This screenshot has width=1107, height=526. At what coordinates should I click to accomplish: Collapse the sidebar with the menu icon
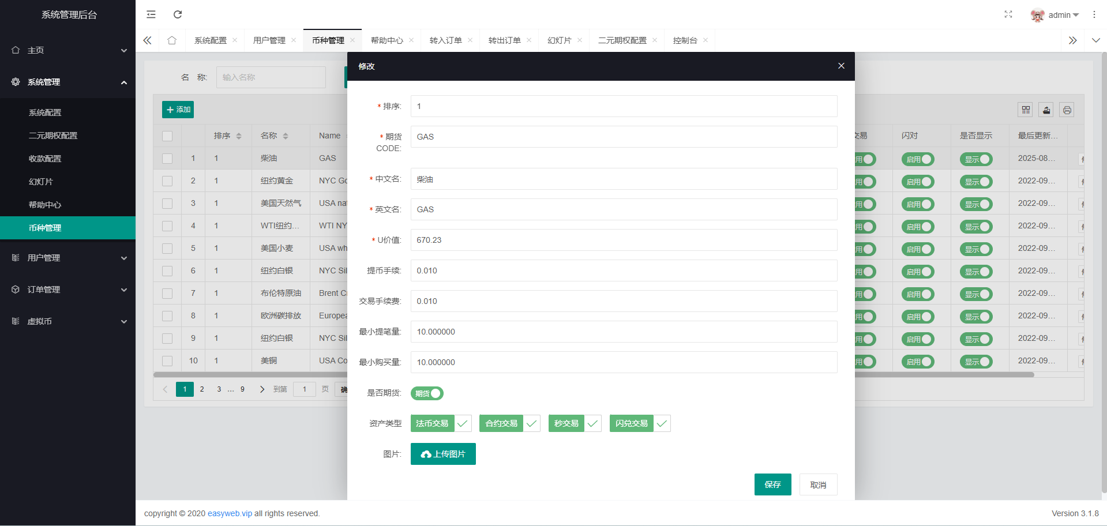coord(151,14)
